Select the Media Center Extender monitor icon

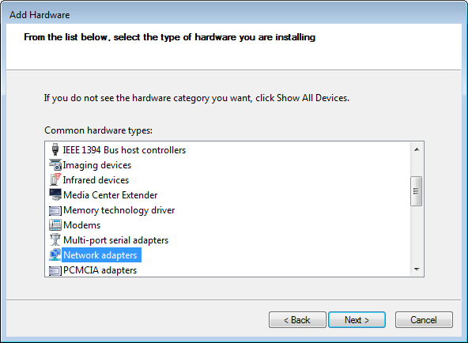point(55,194)
